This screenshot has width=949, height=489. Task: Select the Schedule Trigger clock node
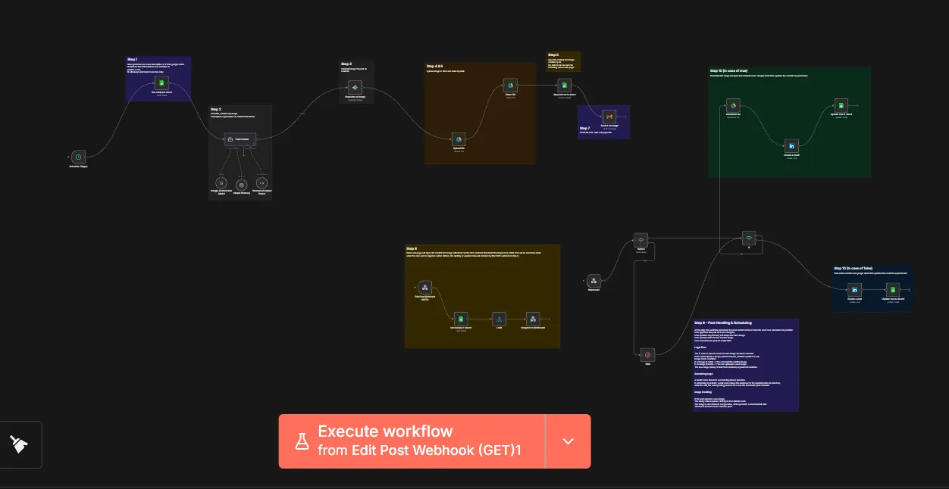coord(78,157)
